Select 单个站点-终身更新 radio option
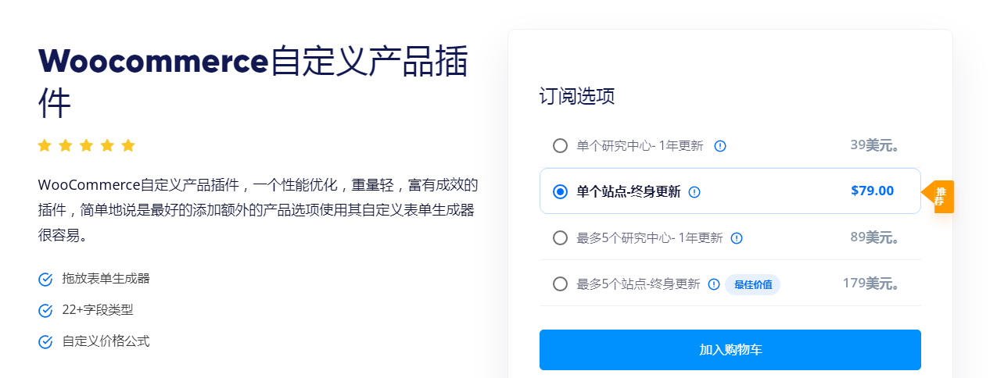The image size is (997, 378). coord(560,191)
